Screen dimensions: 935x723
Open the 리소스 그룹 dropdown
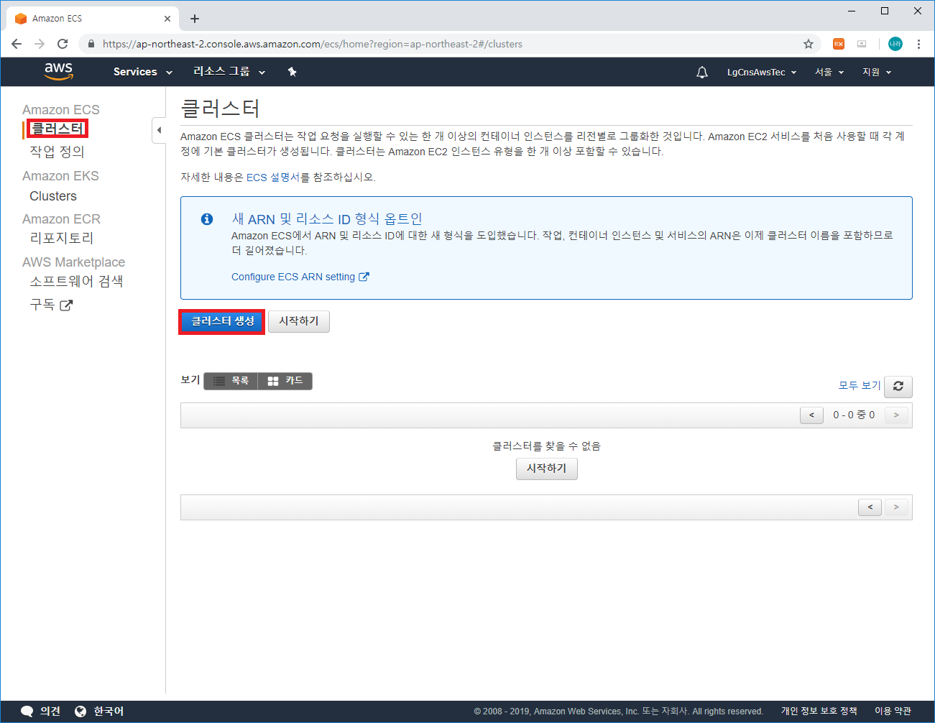(229, 72)
